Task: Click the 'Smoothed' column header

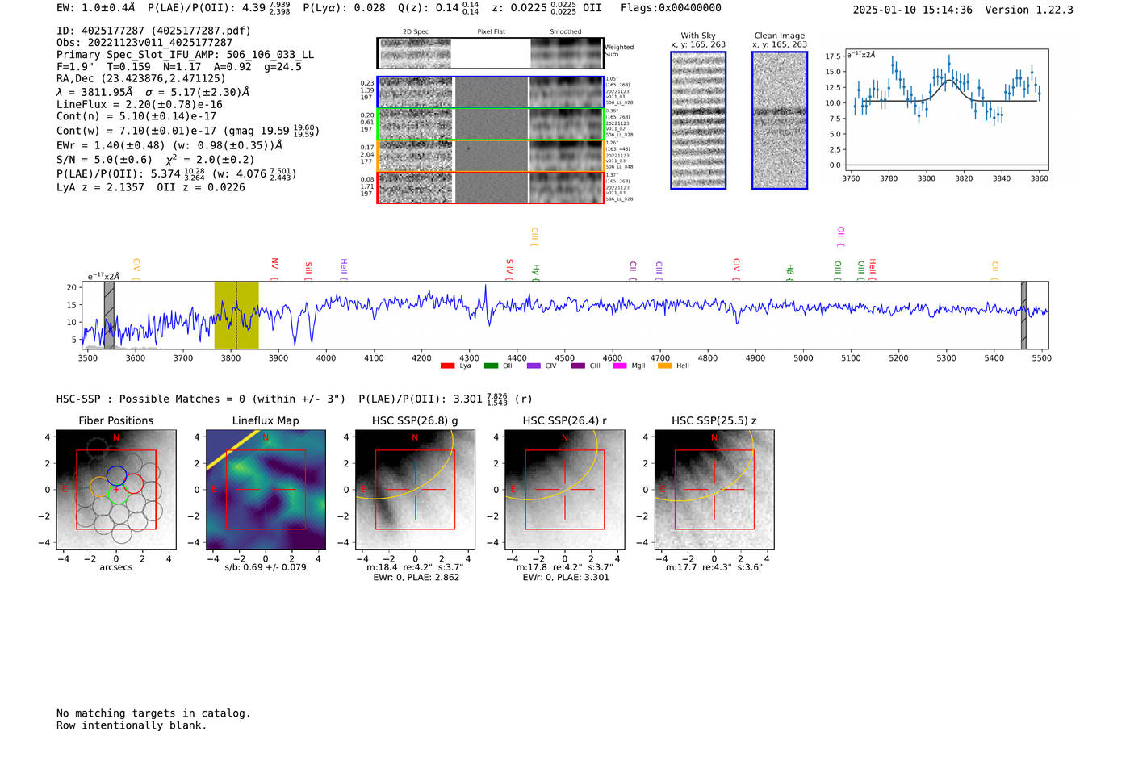Action: click(566, 32)
